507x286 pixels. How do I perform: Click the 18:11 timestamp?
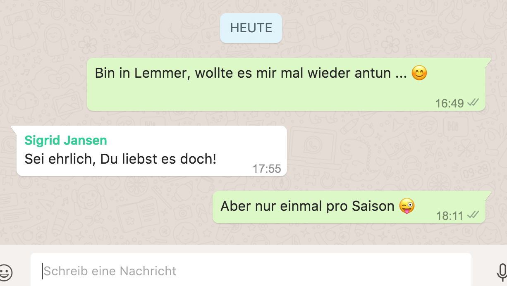tap(450, 215)
